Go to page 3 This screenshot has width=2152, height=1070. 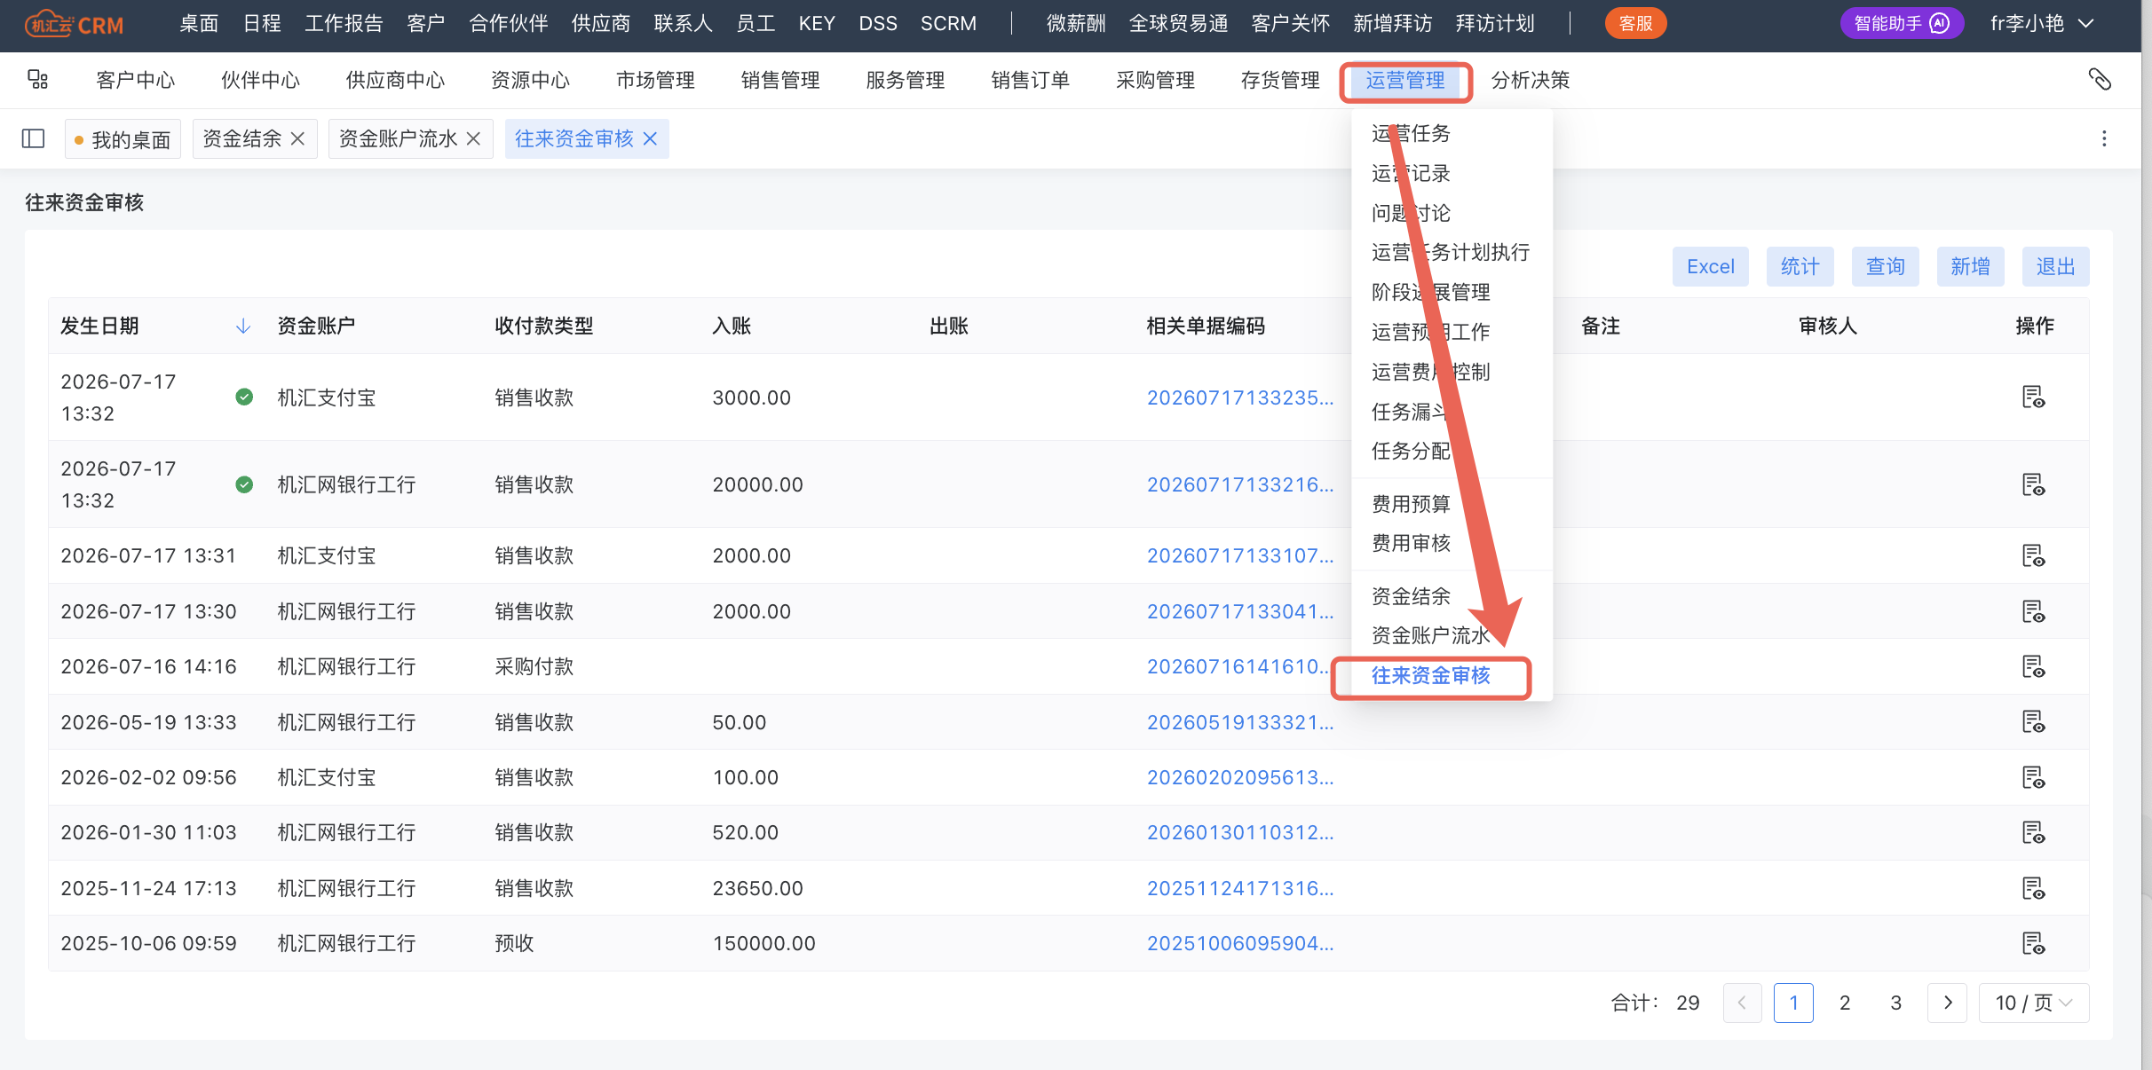tap(1895, 1003)
